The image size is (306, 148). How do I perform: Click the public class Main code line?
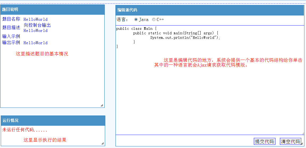(x=137, y=29)
